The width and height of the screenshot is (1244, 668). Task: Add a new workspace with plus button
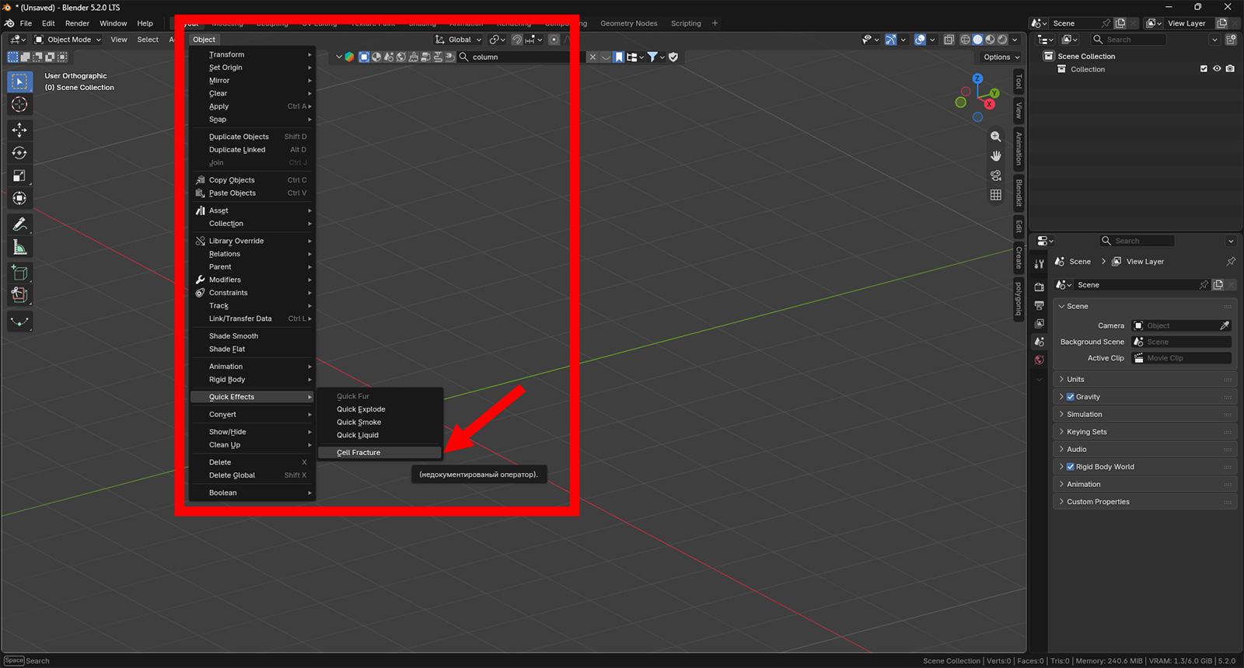(x=715, y=23)
